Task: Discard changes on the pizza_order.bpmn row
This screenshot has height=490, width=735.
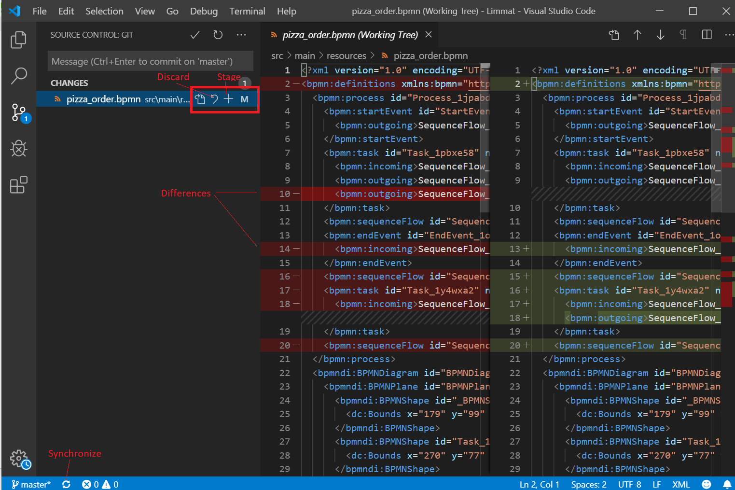Action: click(x=214, y=99)
